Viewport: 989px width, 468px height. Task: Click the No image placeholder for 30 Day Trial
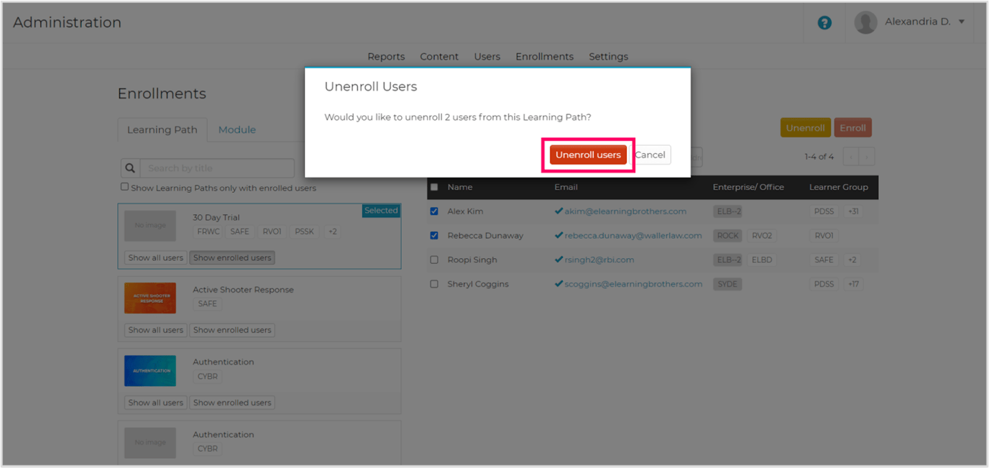click(x=150, y=224)
